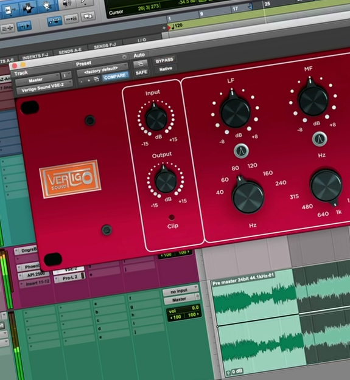Click the SENDS A-E column header

[70, 50]
